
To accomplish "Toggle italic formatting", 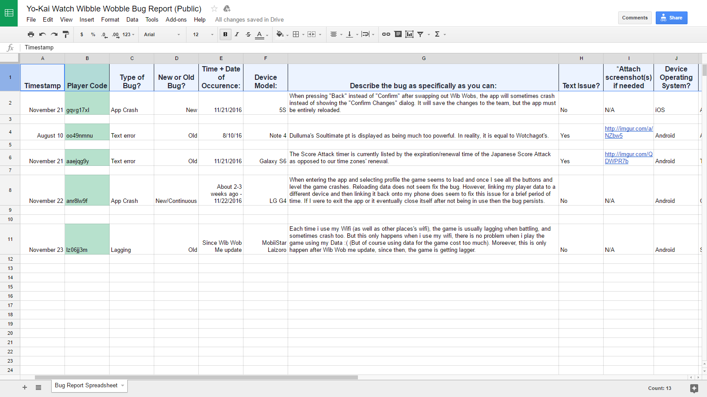I will [x=237, y=34].
